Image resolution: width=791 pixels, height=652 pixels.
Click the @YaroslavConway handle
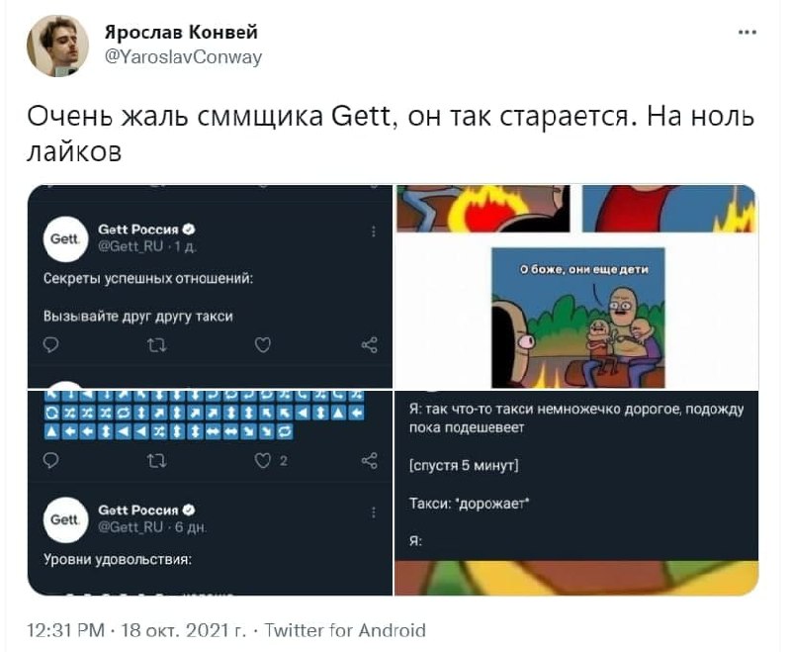pyautogui.click(x=183, y=57)
